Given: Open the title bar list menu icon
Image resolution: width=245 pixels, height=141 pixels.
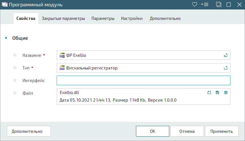Looking at the screenshot, I should [x=205, y=4].
